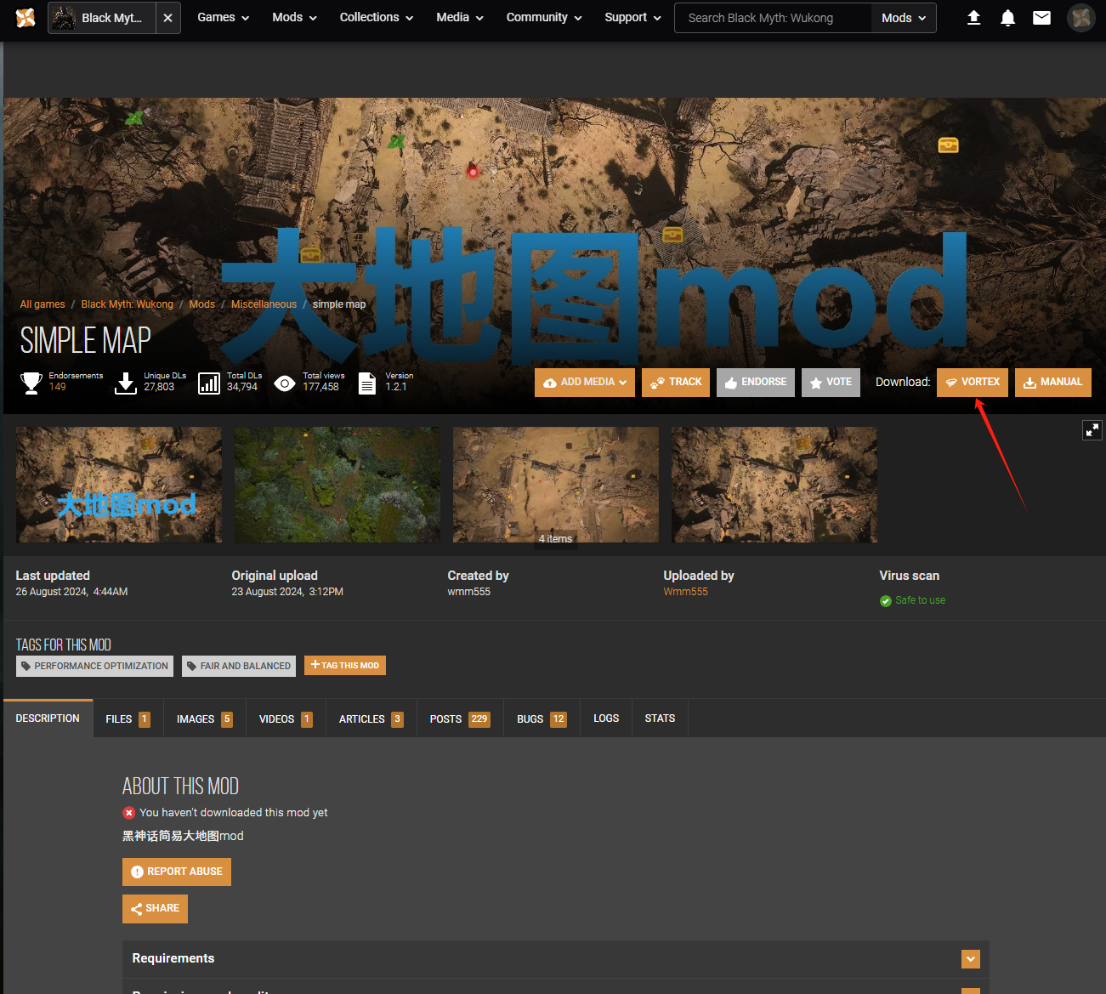Click the 'Total views 177,458' text
The height and width of the screenshot is (994, 1106).
pyautogui.click(x=323, y=381)
